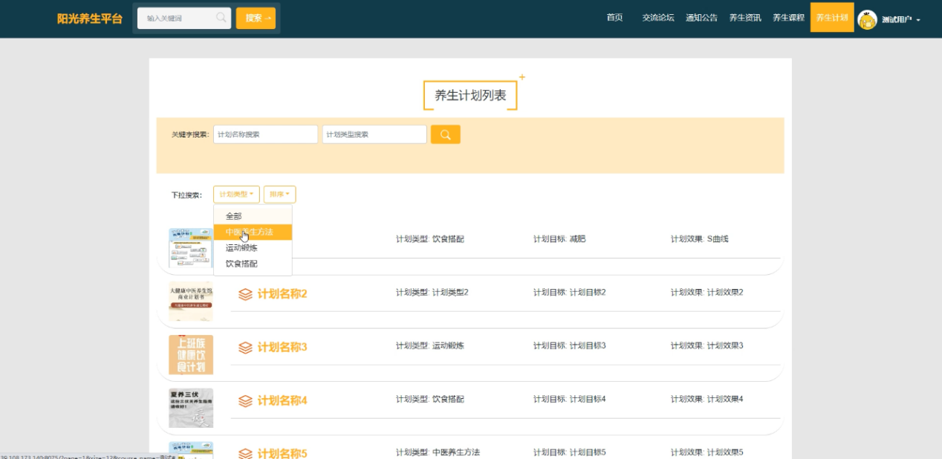Open plan titled 计划名称3
942x459 pixels.
point(282,348)
